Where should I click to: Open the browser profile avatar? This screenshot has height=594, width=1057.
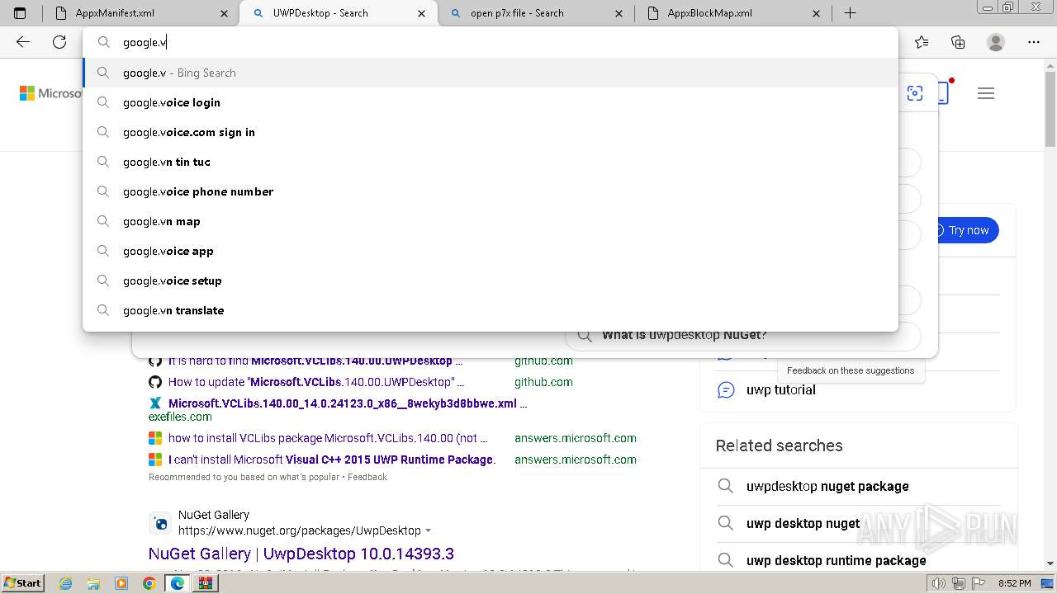(996, 42)
